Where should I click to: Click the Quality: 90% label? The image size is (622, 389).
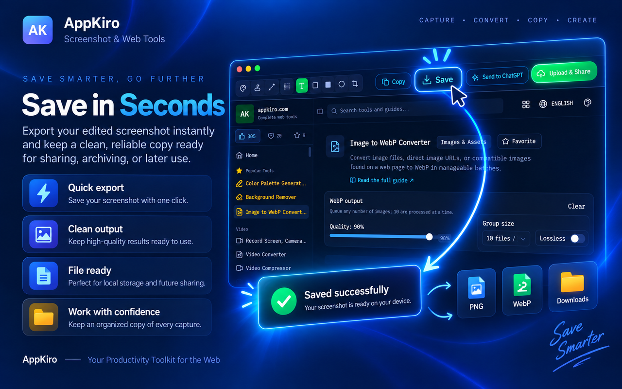point(346,227)
